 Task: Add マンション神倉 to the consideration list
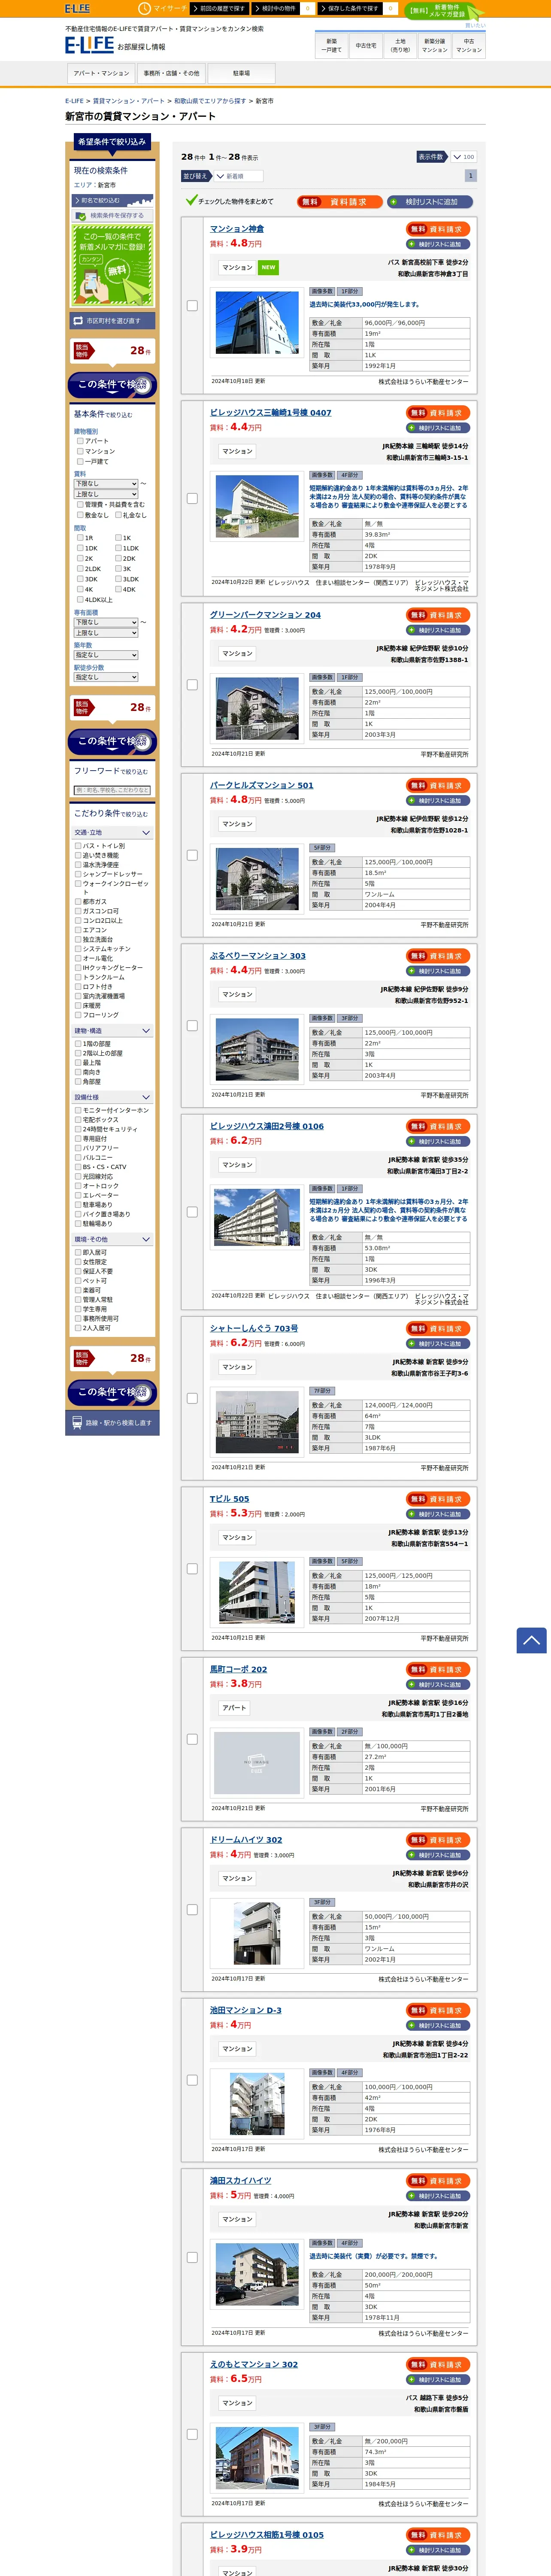coord(439,244)
